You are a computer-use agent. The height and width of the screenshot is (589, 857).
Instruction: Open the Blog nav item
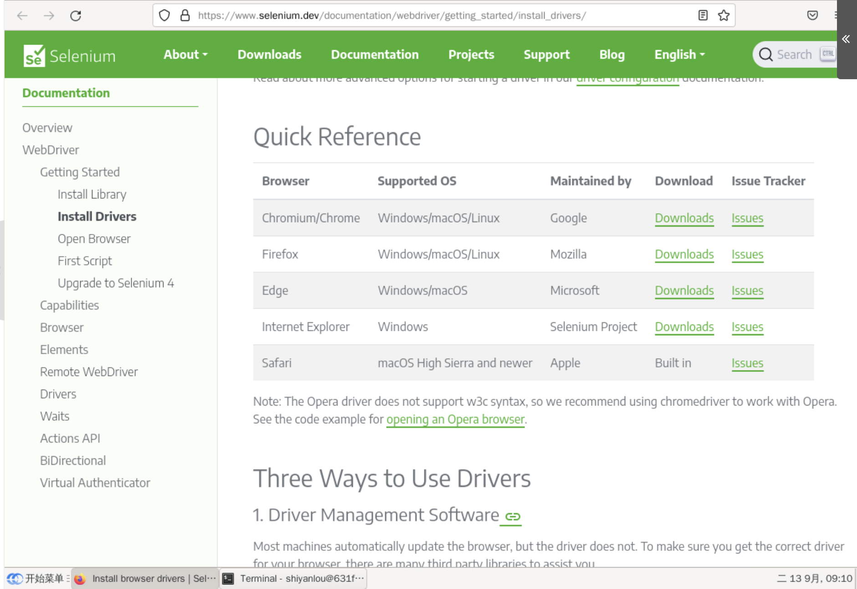[612, 55]
